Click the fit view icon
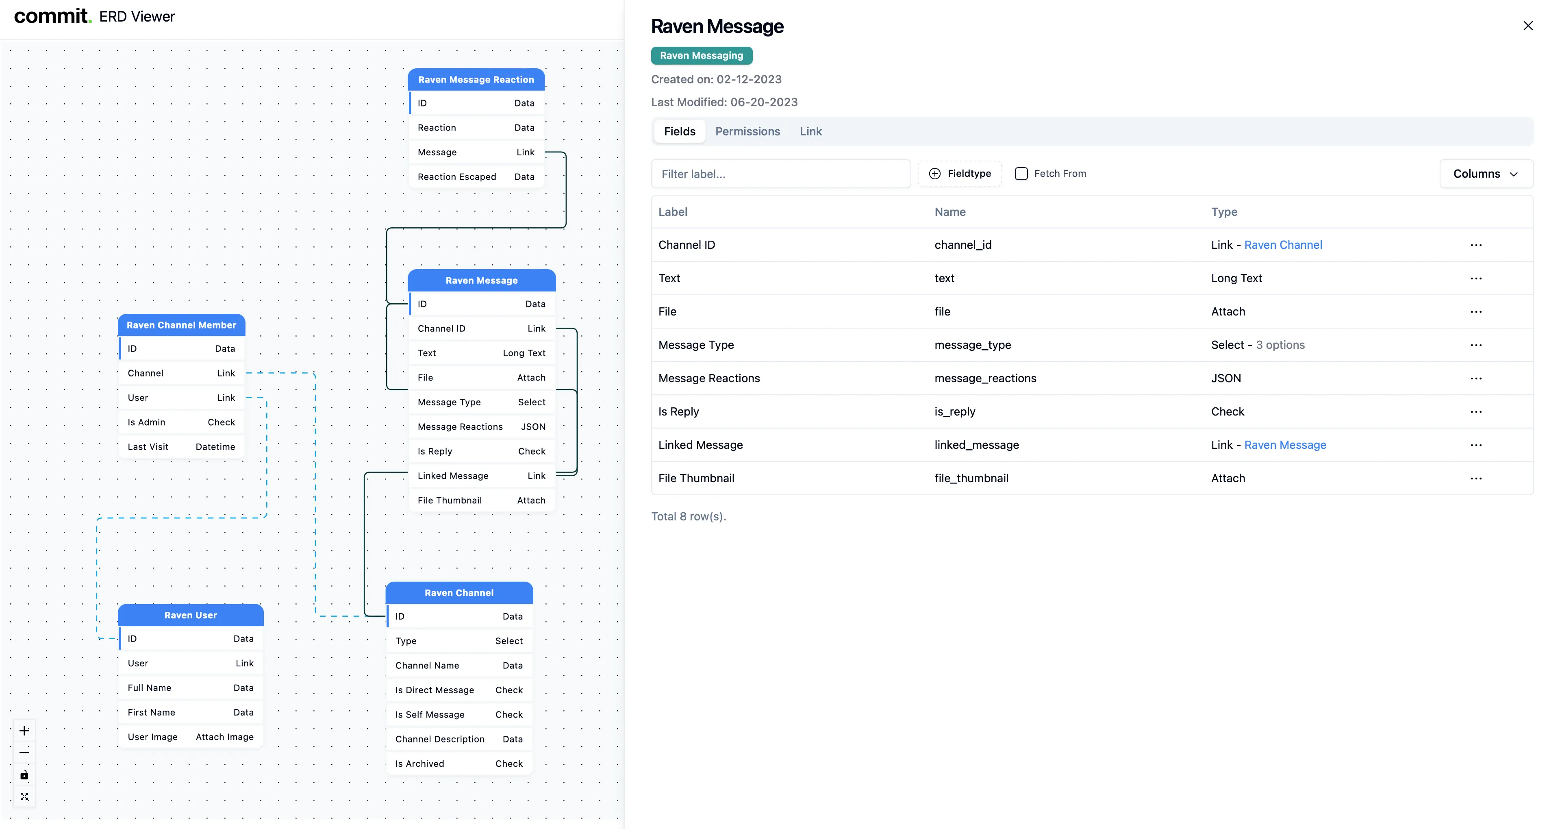Image resolution: width=1560 pixels, height=829 pixels. pos(24,797)
